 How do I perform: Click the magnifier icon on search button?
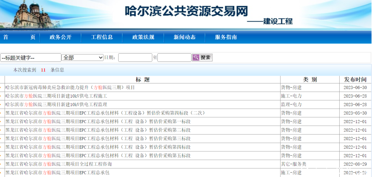[196, 57]
